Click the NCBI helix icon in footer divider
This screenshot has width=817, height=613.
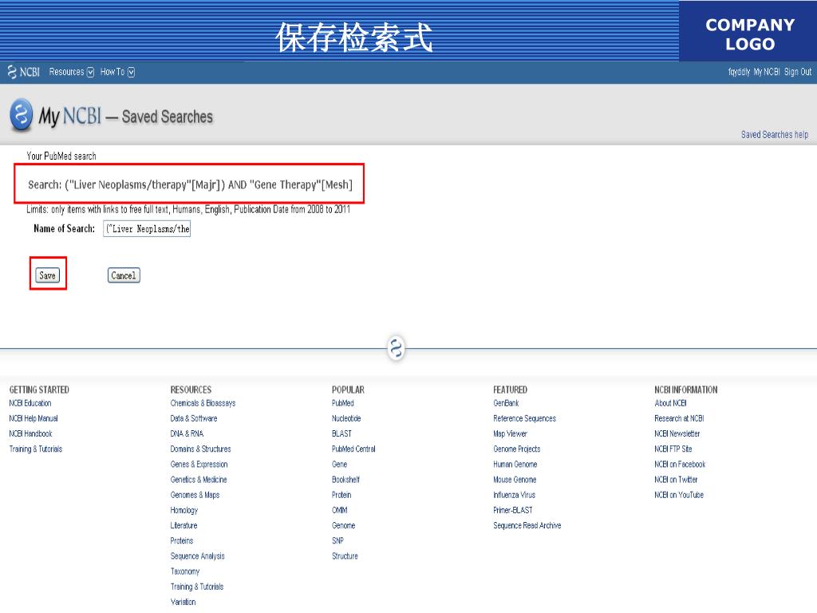point(397,348)
